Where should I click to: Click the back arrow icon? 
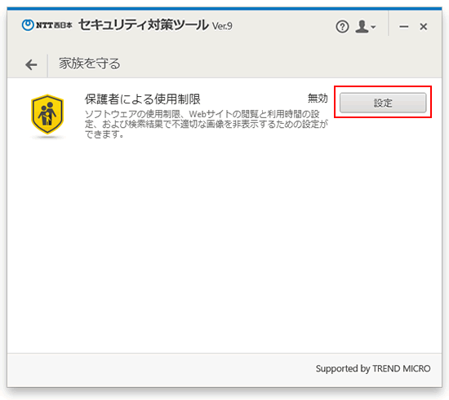[31, 64]
